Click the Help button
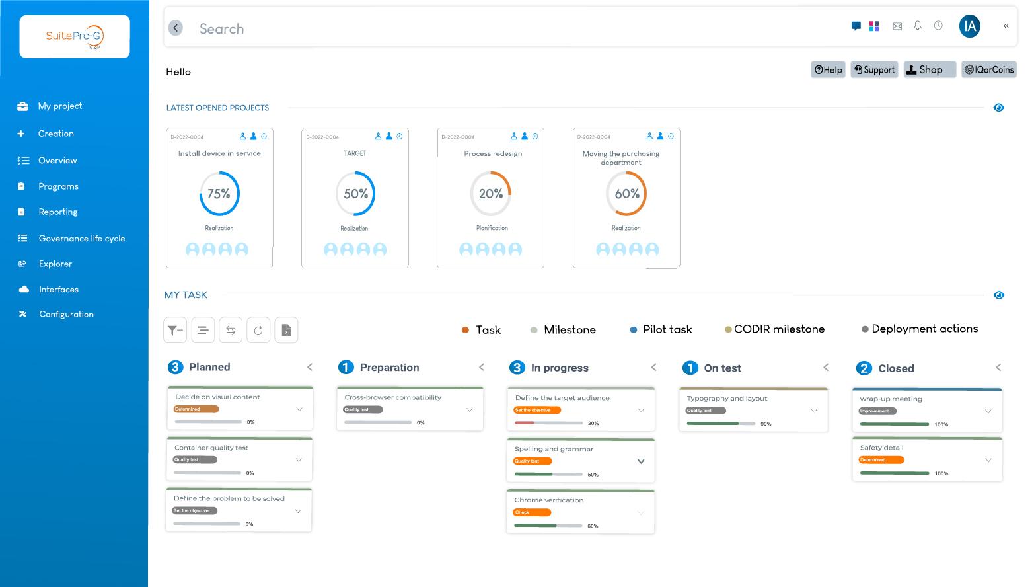The image size is (1032, 587). coord(828,69)
